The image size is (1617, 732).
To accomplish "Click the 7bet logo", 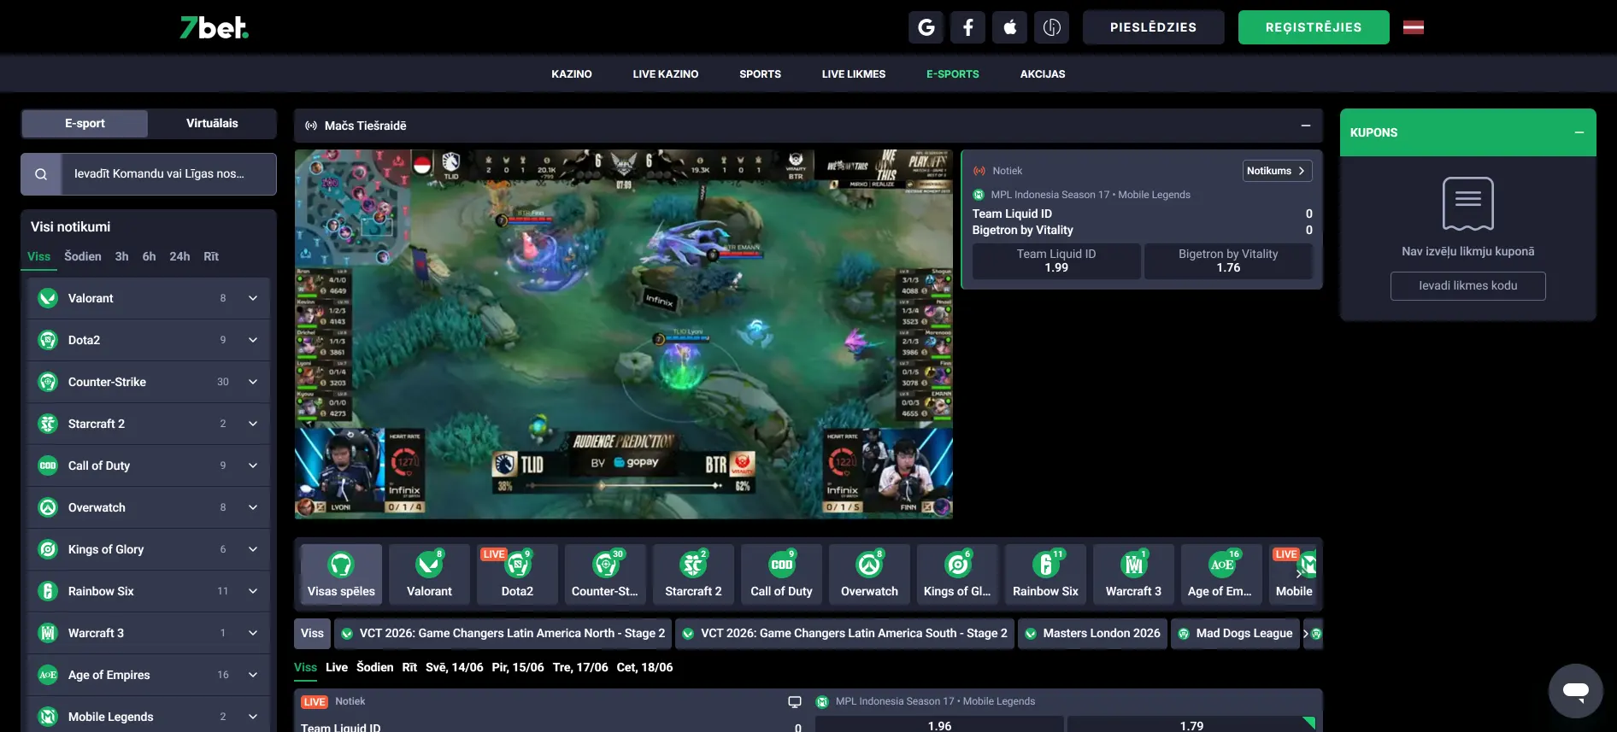I will coord(214,28).
